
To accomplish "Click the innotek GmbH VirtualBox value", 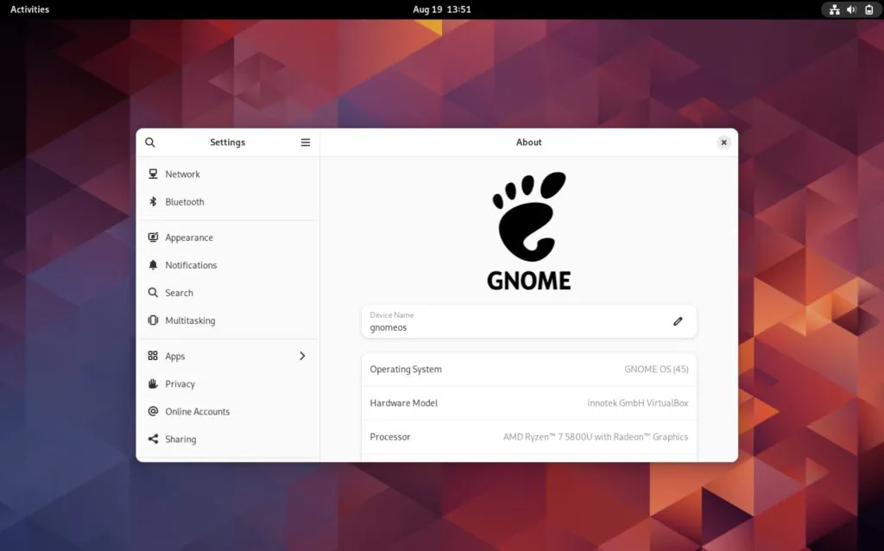I will (x=638, y=403).
